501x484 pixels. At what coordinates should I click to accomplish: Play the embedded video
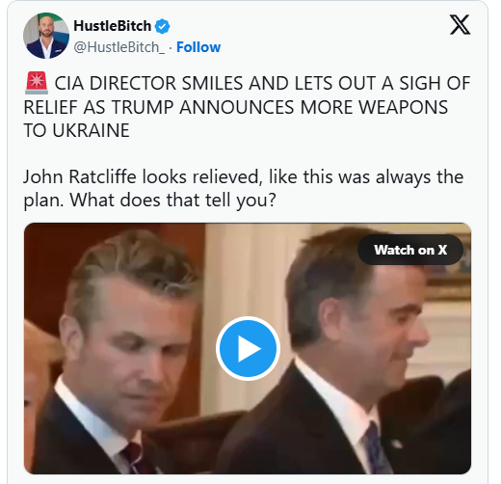coord(248,349)
